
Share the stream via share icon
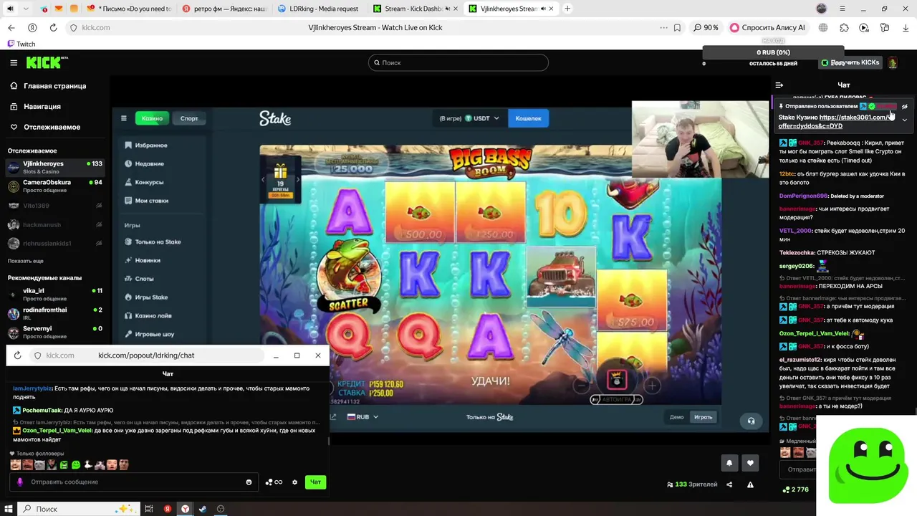729,484
